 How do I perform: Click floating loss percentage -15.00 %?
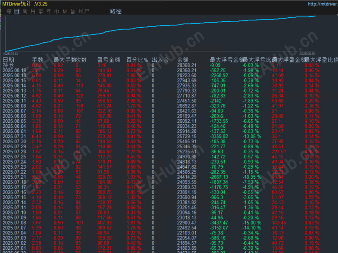click(x=252, y=223)
